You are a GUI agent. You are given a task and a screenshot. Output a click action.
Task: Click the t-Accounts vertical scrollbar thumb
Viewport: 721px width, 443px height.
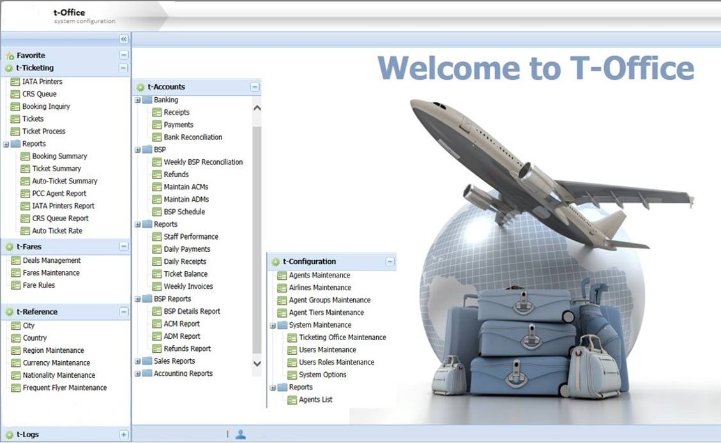click(x=257, y=240)
